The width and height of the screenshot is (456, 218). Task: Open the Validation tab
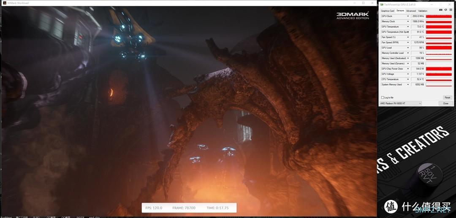point(423,11)
